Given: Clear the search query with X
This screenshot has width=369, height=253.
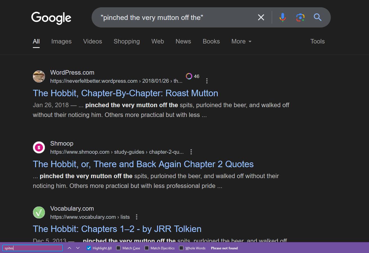Looking at the screenshot, I should [x=261, y=17].
